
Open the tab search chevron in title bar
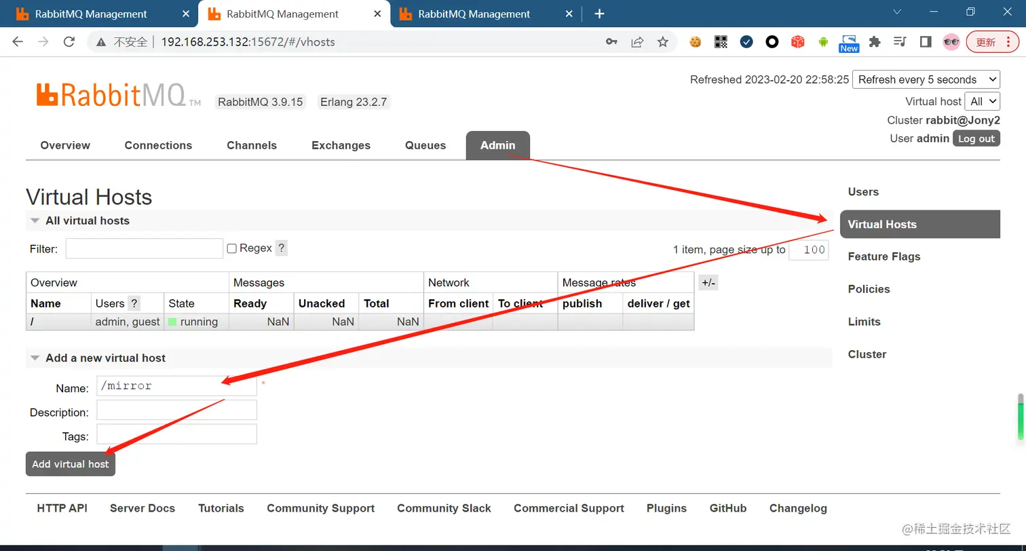point(897,12)
